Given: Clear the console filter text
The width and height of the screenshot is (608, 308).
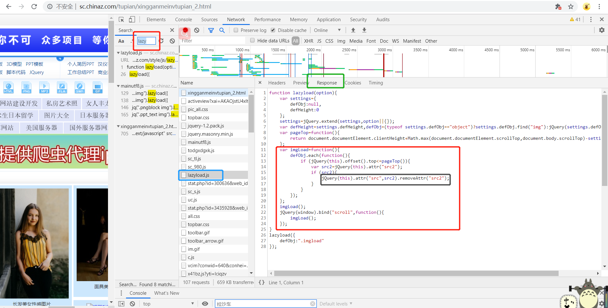Looking at the screenshot, I should (x=313, y=304).
